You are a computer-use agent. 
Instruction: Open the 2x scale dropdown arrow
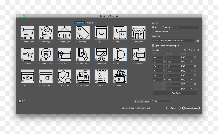point(165,62)
